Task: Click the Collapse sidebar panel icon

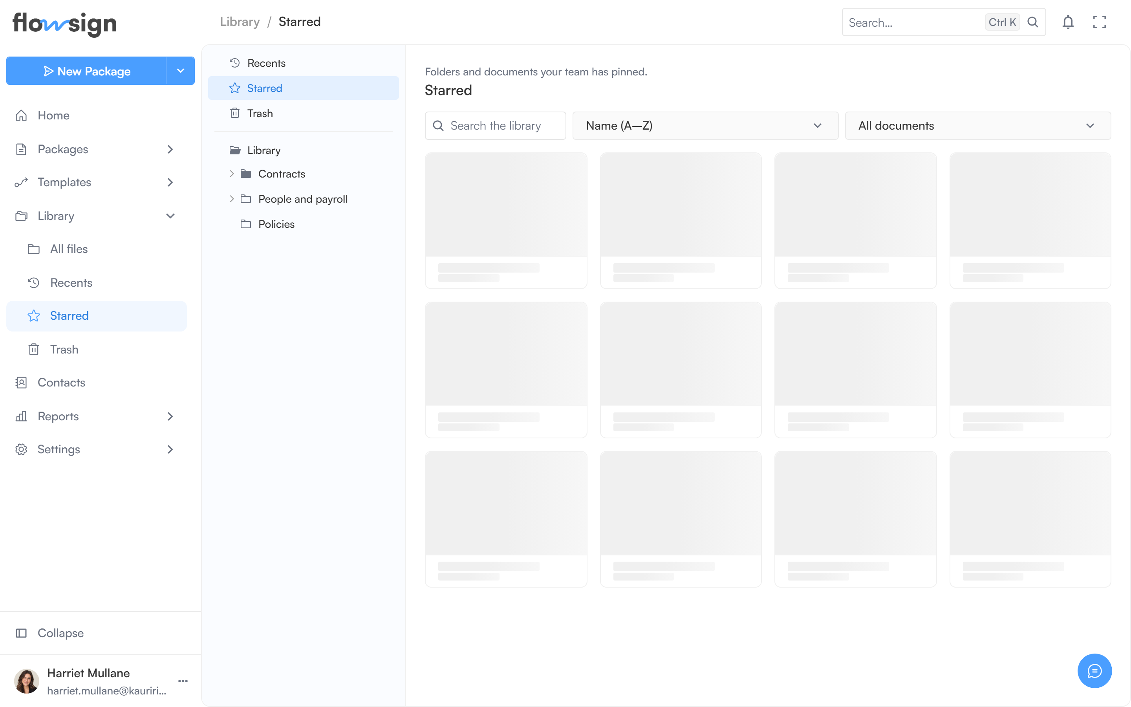Action: coord(21,633)
